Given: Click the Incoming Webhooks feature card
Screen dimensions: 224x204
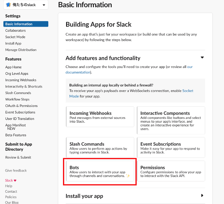Looking at the screenshot, I should (100, 117).
